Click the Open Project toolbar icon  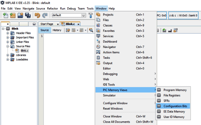[20, 15]
